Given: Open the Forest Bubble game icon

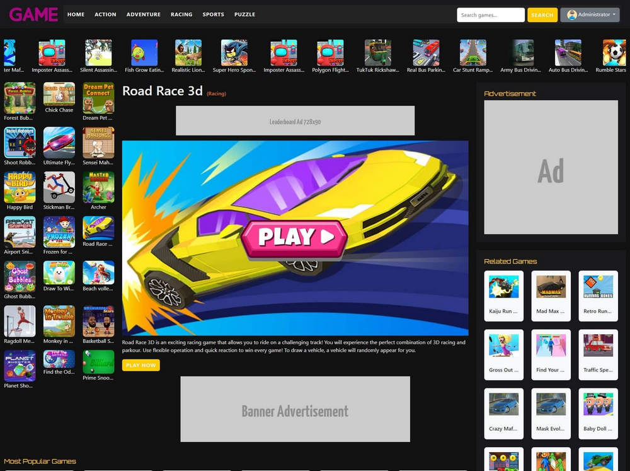Looking at the screenshot, I should (20, 98).
